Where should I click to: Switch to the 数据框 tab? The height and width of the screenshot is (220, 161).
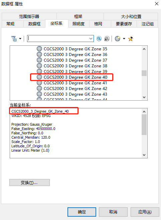pos(34,24)
